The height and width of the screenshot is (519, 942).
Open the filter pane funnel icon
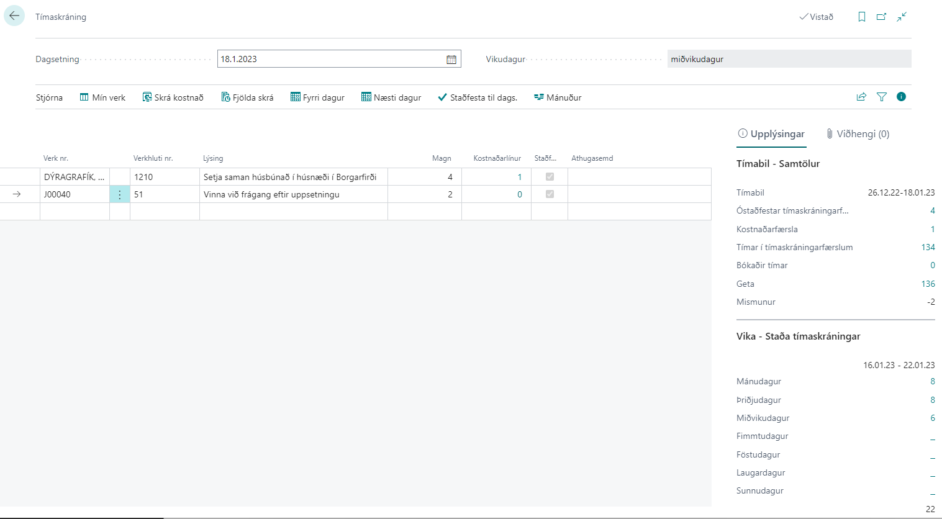click(x=881, y=97)
